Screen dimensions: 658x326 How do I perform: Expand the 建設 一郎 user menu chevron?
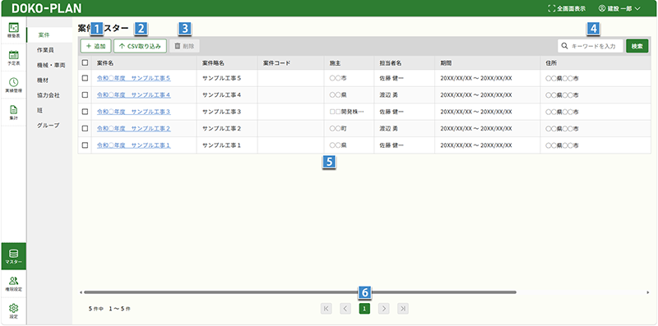pyautogui.click(x=637, y=8)
